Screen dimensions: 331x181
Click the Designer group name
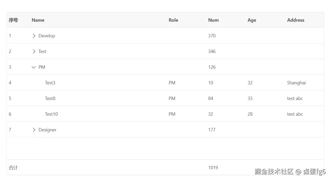point(48,130)
